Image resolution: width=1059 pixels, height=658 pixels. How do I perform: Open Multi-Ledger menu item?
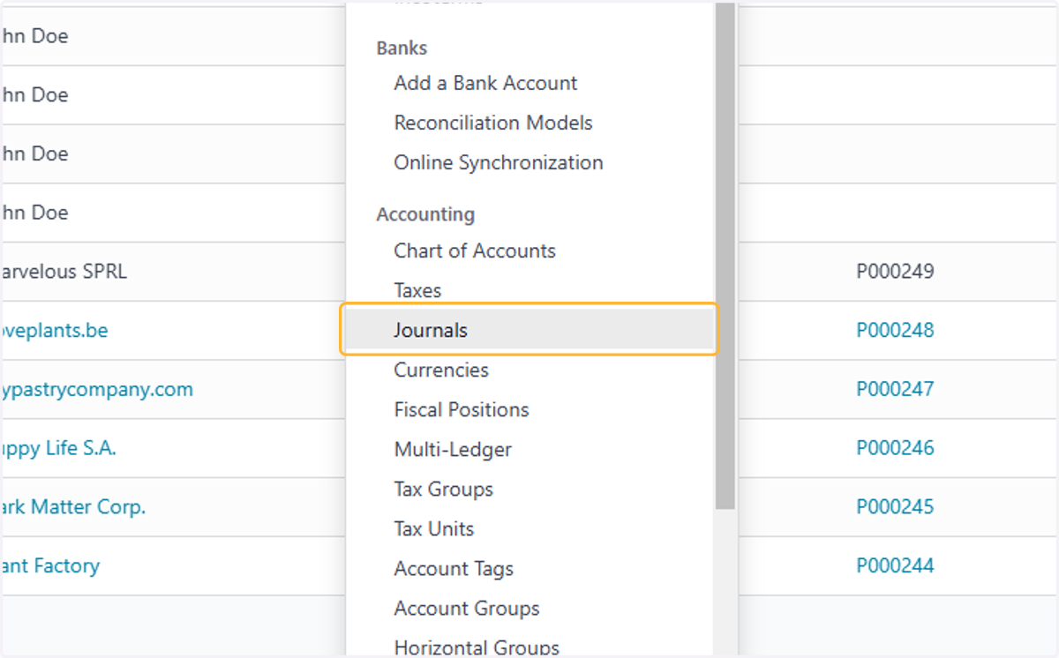pos(453,449)
